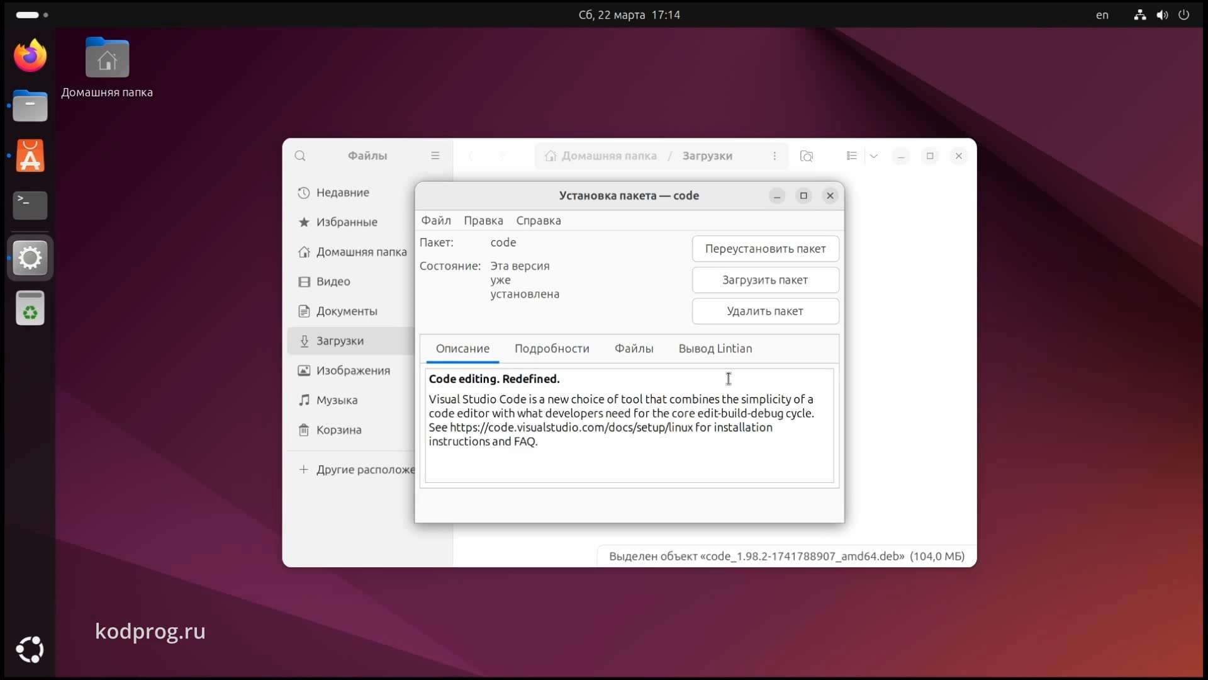Click the search icon in Files window
The image size is (1208, 680).
coord(300,156)
